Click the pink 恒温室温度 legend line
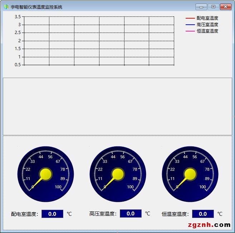Image resolution: width=235 pixels, height=233 pixels. coord(190,31)
